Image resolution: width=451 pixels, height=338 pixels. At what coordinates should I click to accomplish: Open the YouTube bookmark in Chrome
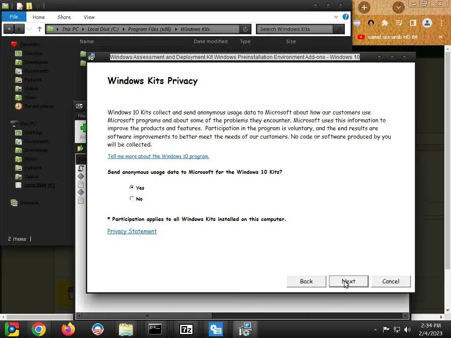pyautogui.click(x=388, y=37)
